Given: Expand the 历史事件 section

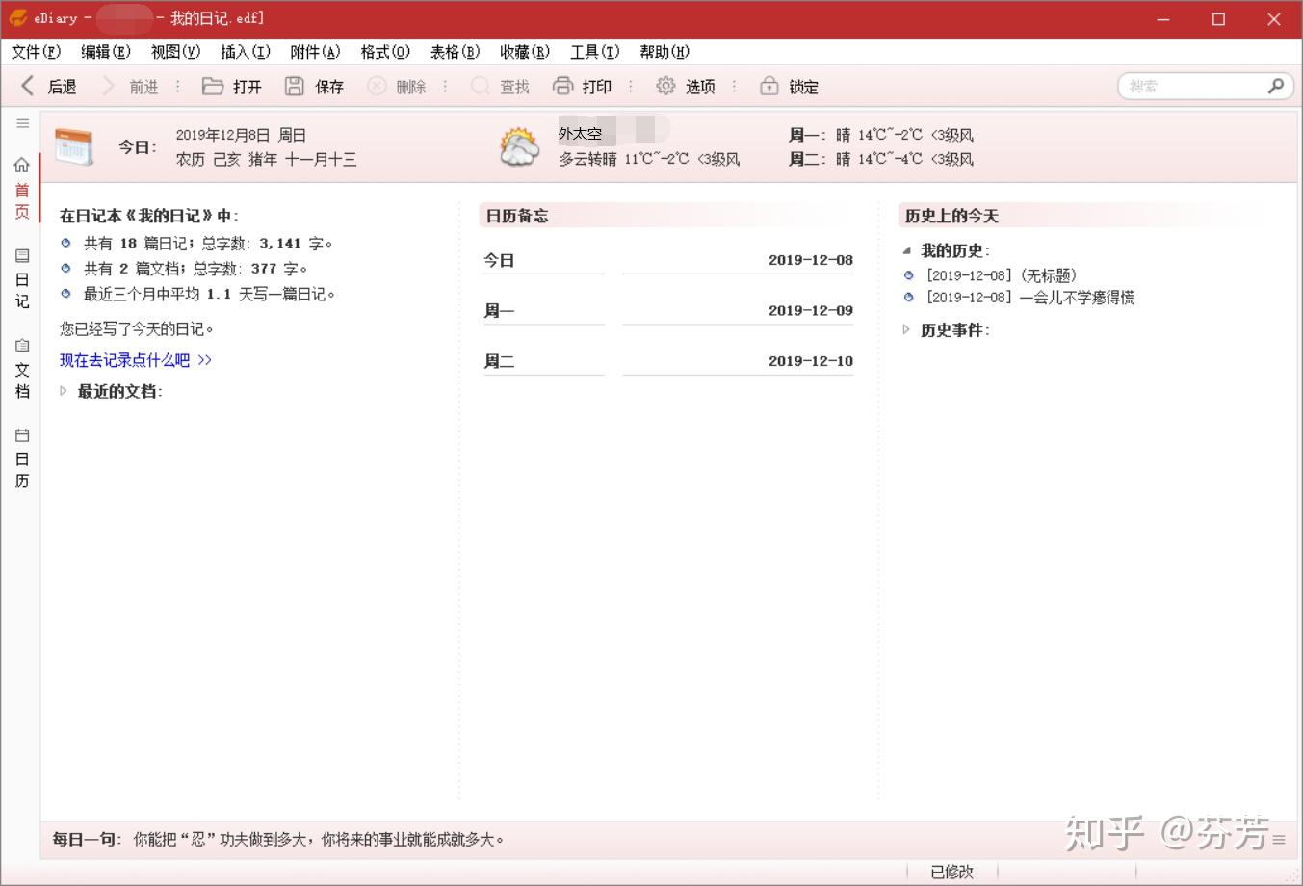Looking at the screenshot, I should pos(906,329).
